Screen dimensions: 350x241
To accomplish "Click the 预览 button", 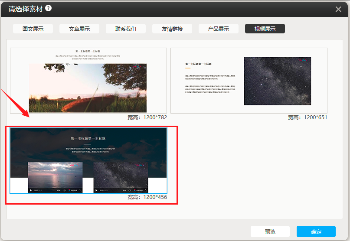I will coord(270,231).
